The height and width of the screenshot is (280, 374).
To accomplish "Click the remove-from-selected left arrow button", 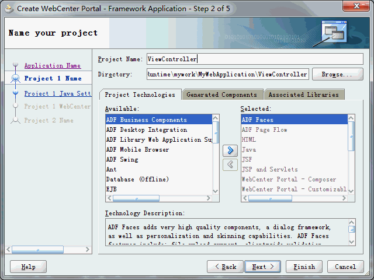I will click(x=230, y=164).
